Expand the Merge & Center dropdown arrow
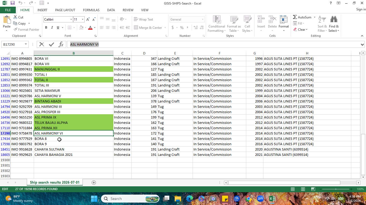 [x=165, y=27]
